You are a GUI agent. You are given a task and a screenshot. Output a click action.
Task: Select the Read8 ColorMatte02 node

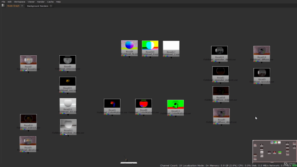[143, 107]
